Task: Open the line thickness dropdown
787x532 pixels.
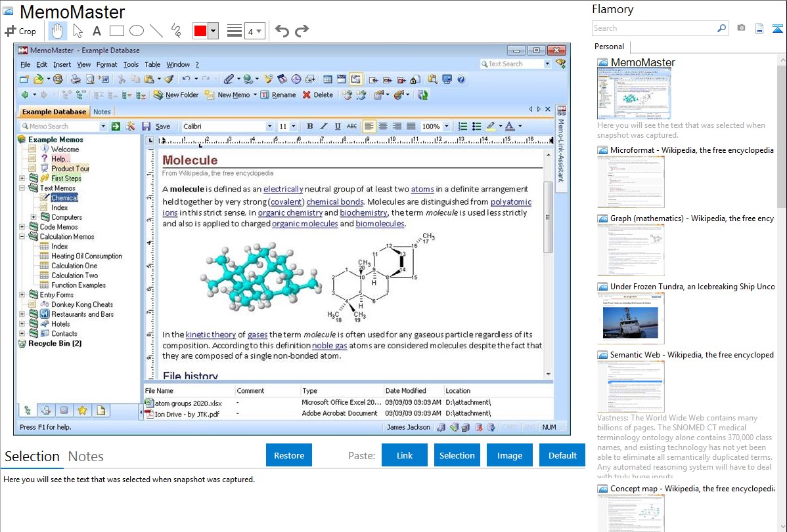Action: pyautogui.click(x=254, y=31)
